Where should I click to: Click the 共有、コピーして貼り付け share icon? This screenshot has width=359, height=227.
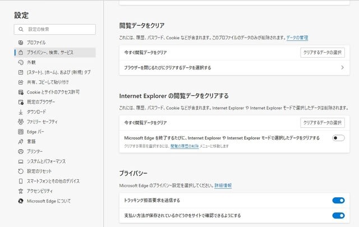[x=21, y=82]
